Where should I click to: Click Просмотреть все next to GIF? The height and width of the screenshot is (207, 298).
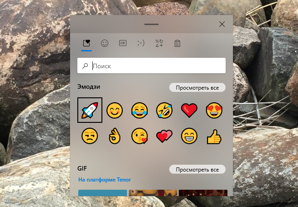pos(197,169)
